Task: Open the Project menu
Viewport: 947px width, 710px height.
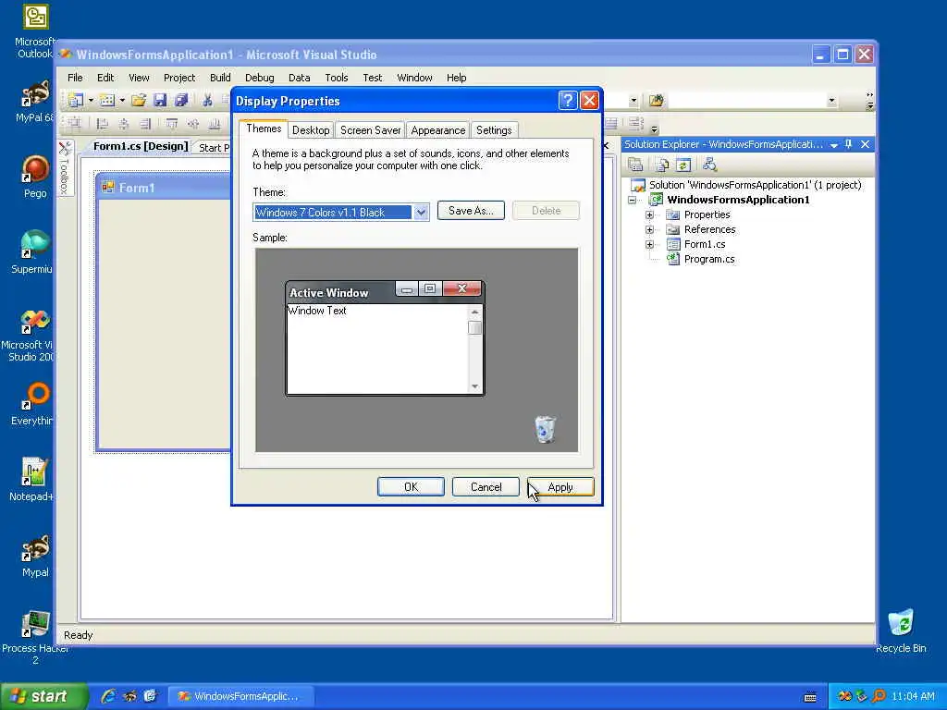Action: pos(179,78)
